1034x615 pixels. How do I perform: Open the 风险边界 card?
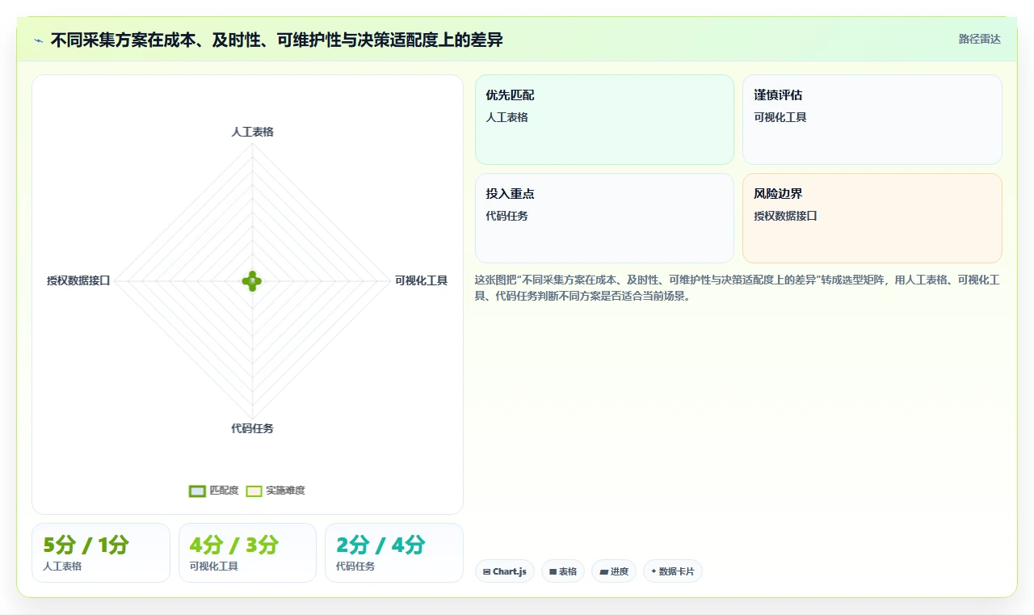(872, 218)
